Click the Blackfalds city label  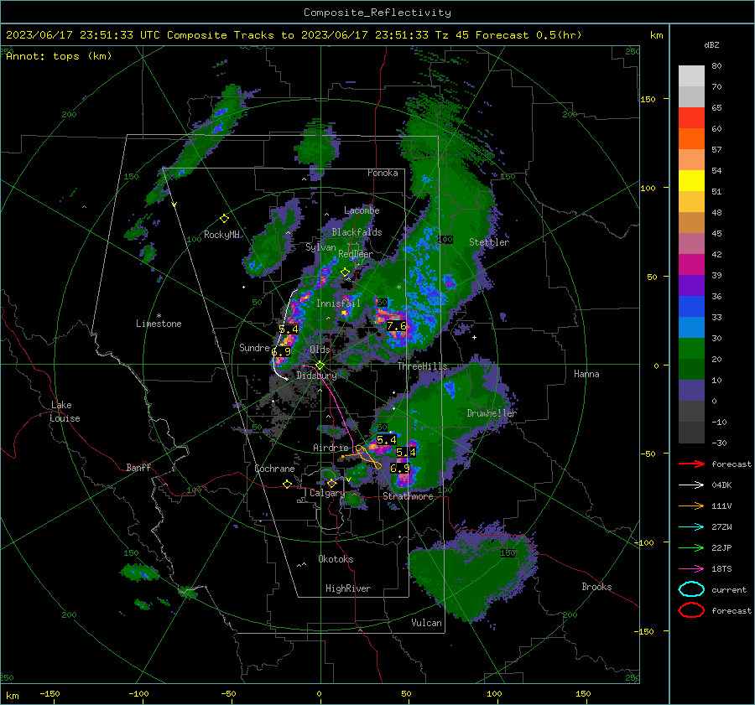click(357, 232)
